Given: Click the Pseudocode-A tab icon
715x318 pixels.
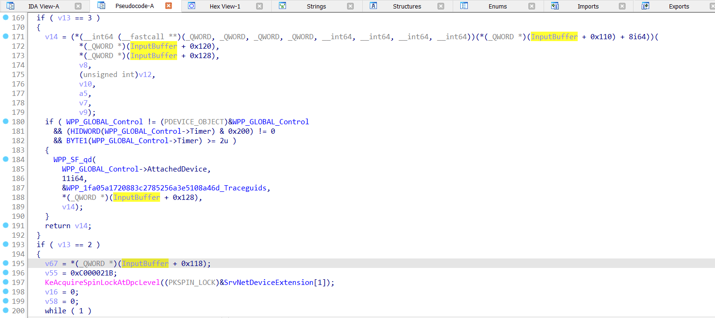Looking at the screenshot, I should point(101,6).
